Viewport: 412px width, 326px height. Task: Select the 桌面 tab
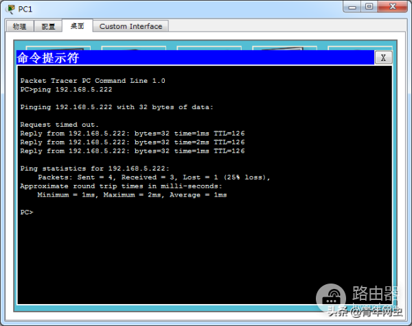pos(77,26)
